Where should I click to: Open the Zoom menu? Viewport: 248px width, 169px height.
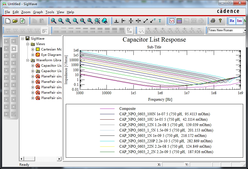pos(26,12)
